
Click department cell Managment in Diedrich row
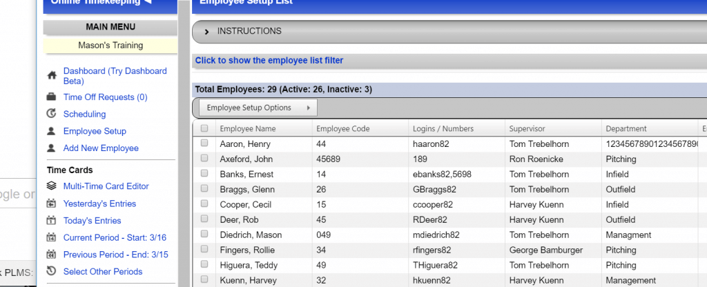pyautogui.click(x=628, y=235)
